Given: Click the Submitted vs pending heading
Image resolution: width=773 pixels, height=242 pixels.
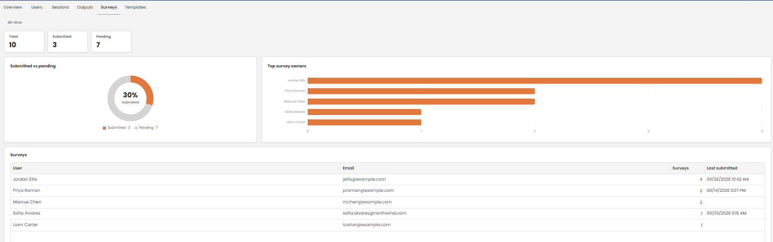Looking at the screenshot, I should pos(33,66).
